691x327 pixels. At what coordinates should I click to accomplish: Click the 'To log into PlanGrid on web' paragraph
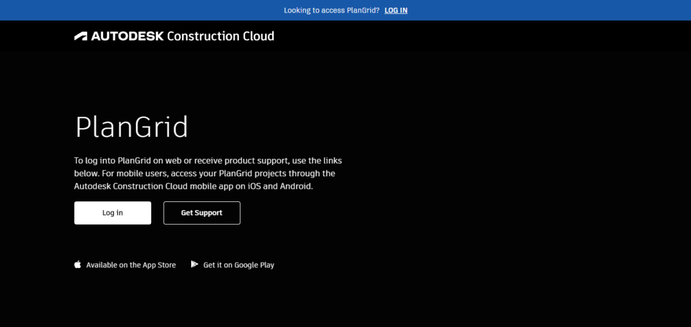pos(208,173)
